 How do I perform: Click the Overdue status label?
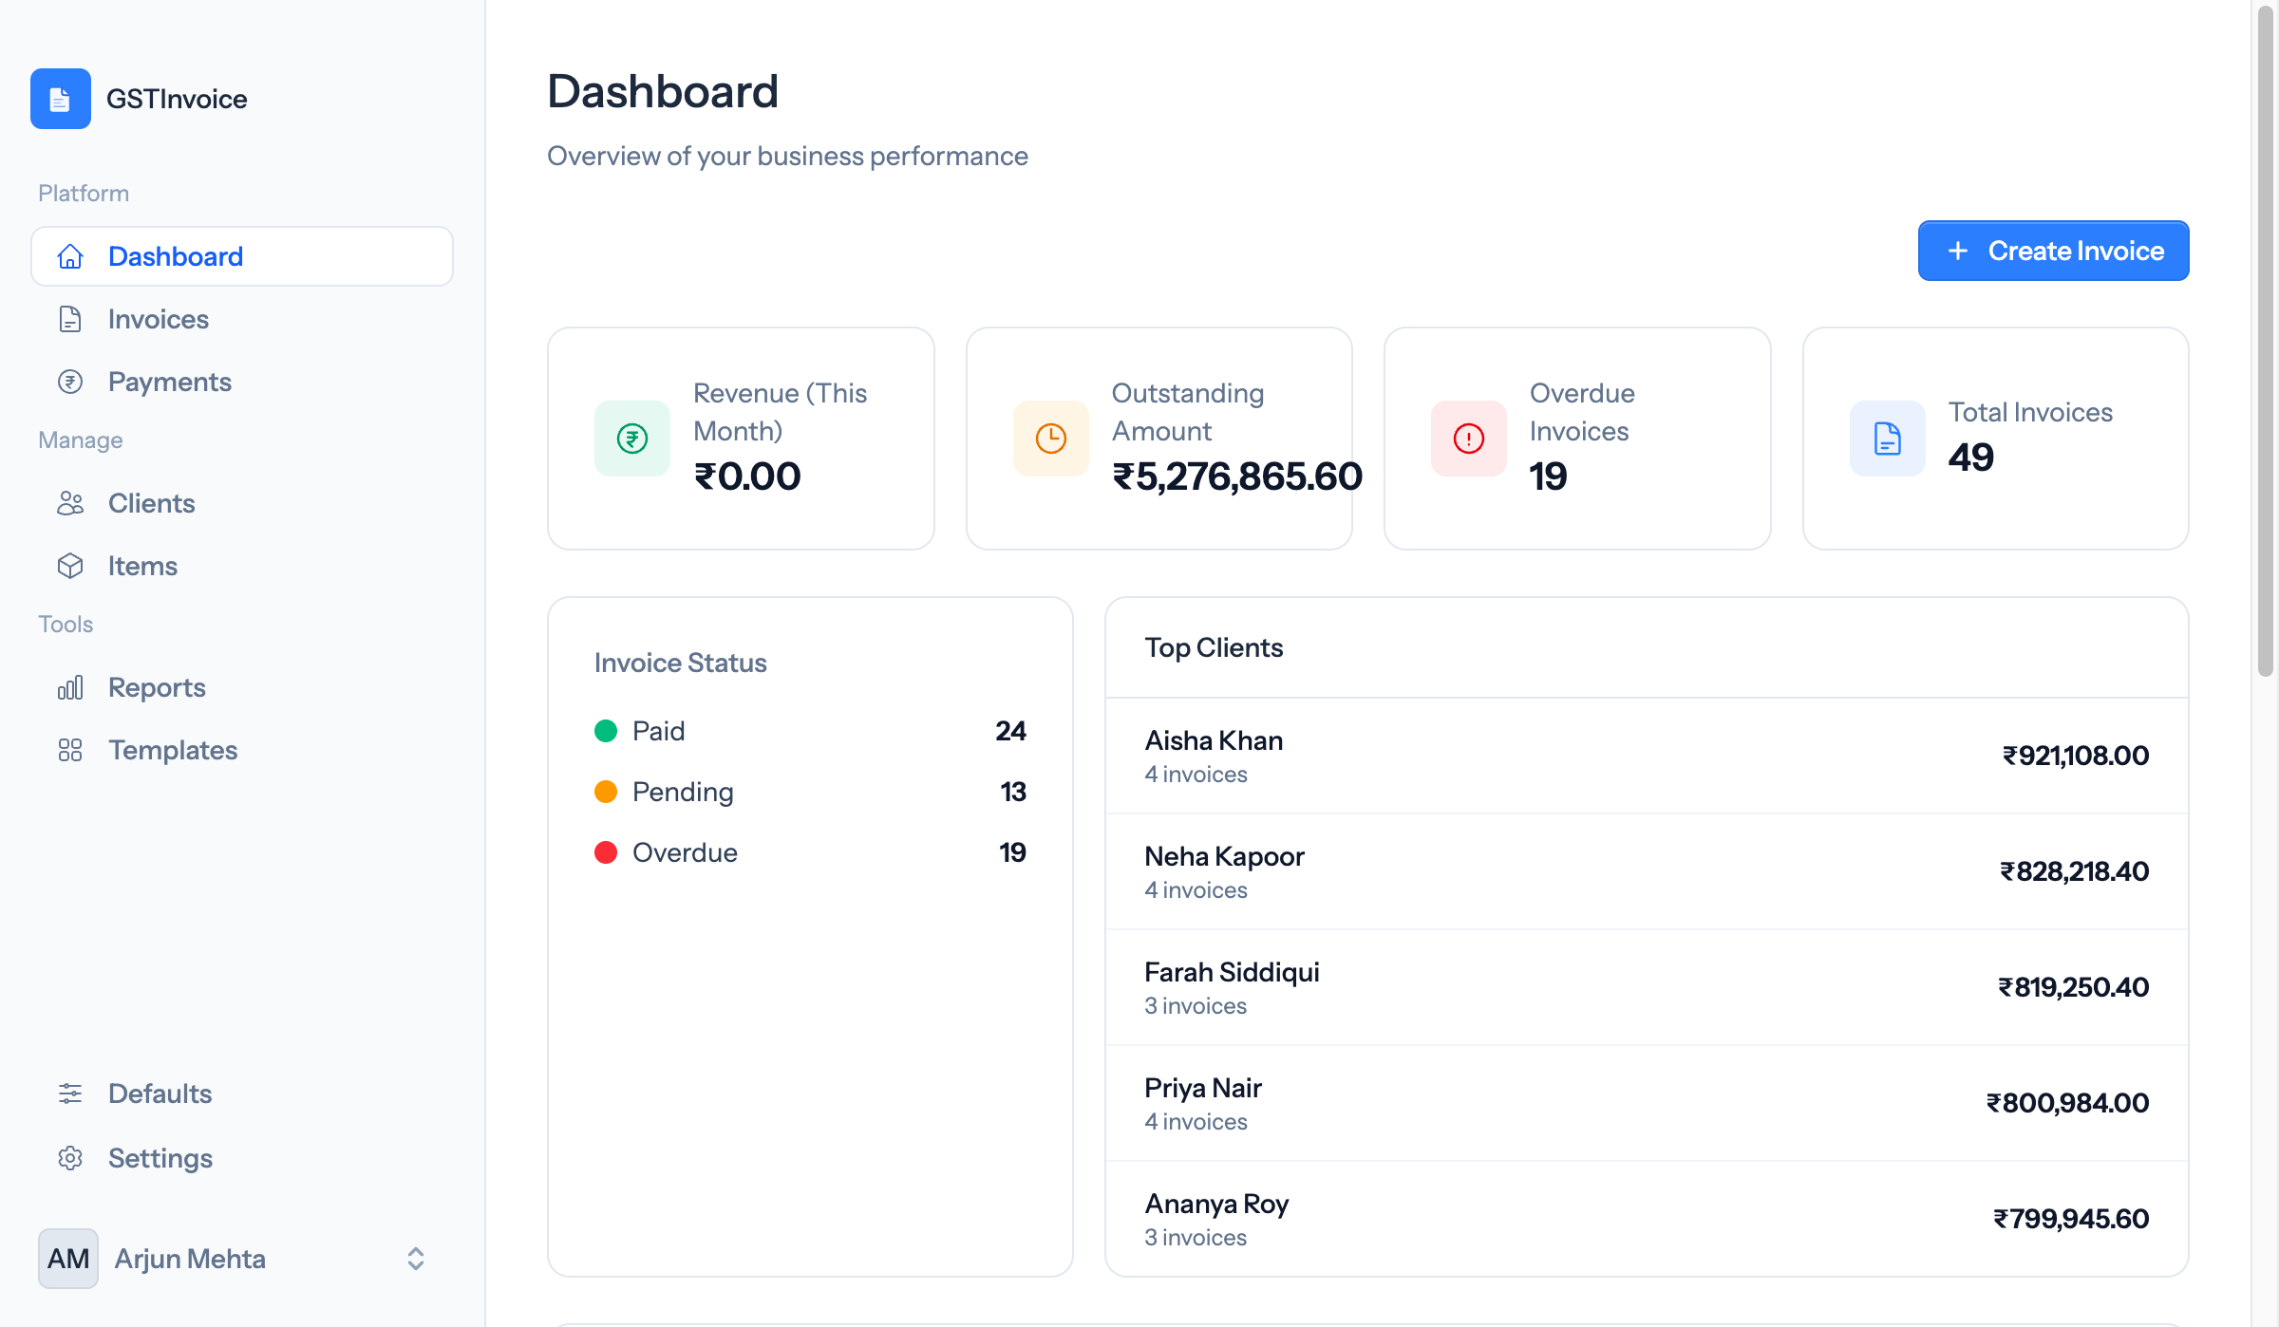point(685,852)
